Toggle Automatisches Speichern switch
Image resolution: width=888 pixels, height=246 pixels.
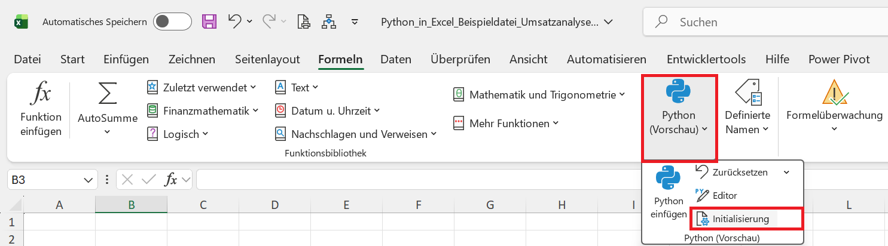172,22
